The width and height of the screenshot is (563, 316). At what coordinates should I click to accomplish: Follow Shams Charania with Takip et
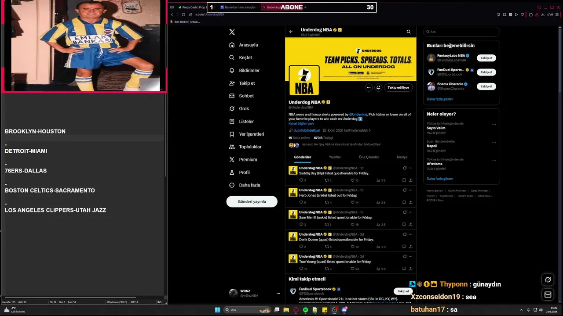[486, 86]
